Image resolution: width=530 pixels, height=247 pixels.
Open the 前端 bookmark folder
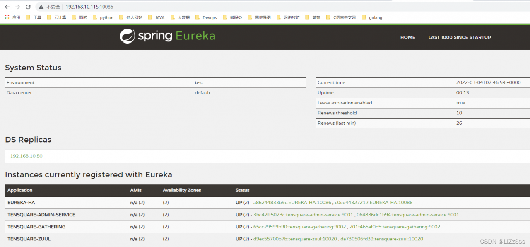(x=313, y=17)
